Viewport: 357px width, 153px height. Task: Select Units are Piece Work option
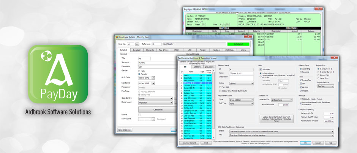(x=261, y=77)
